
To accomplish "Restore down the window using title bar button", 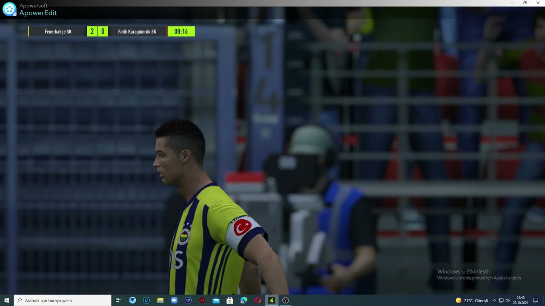I will click(x=525, y=3).
